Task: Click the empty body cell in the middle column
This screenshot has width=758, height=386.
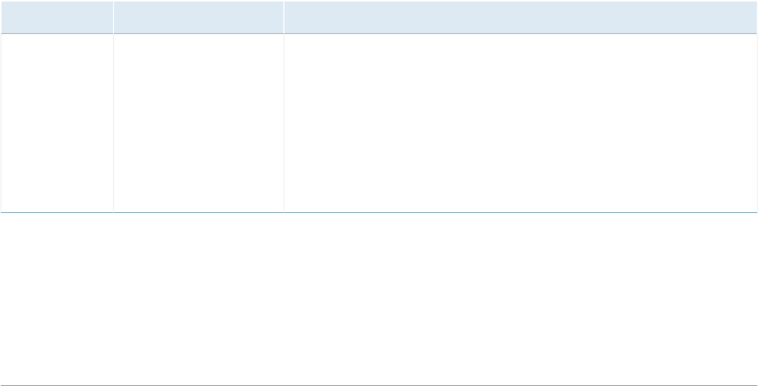Action: click(x=198, y=123)
